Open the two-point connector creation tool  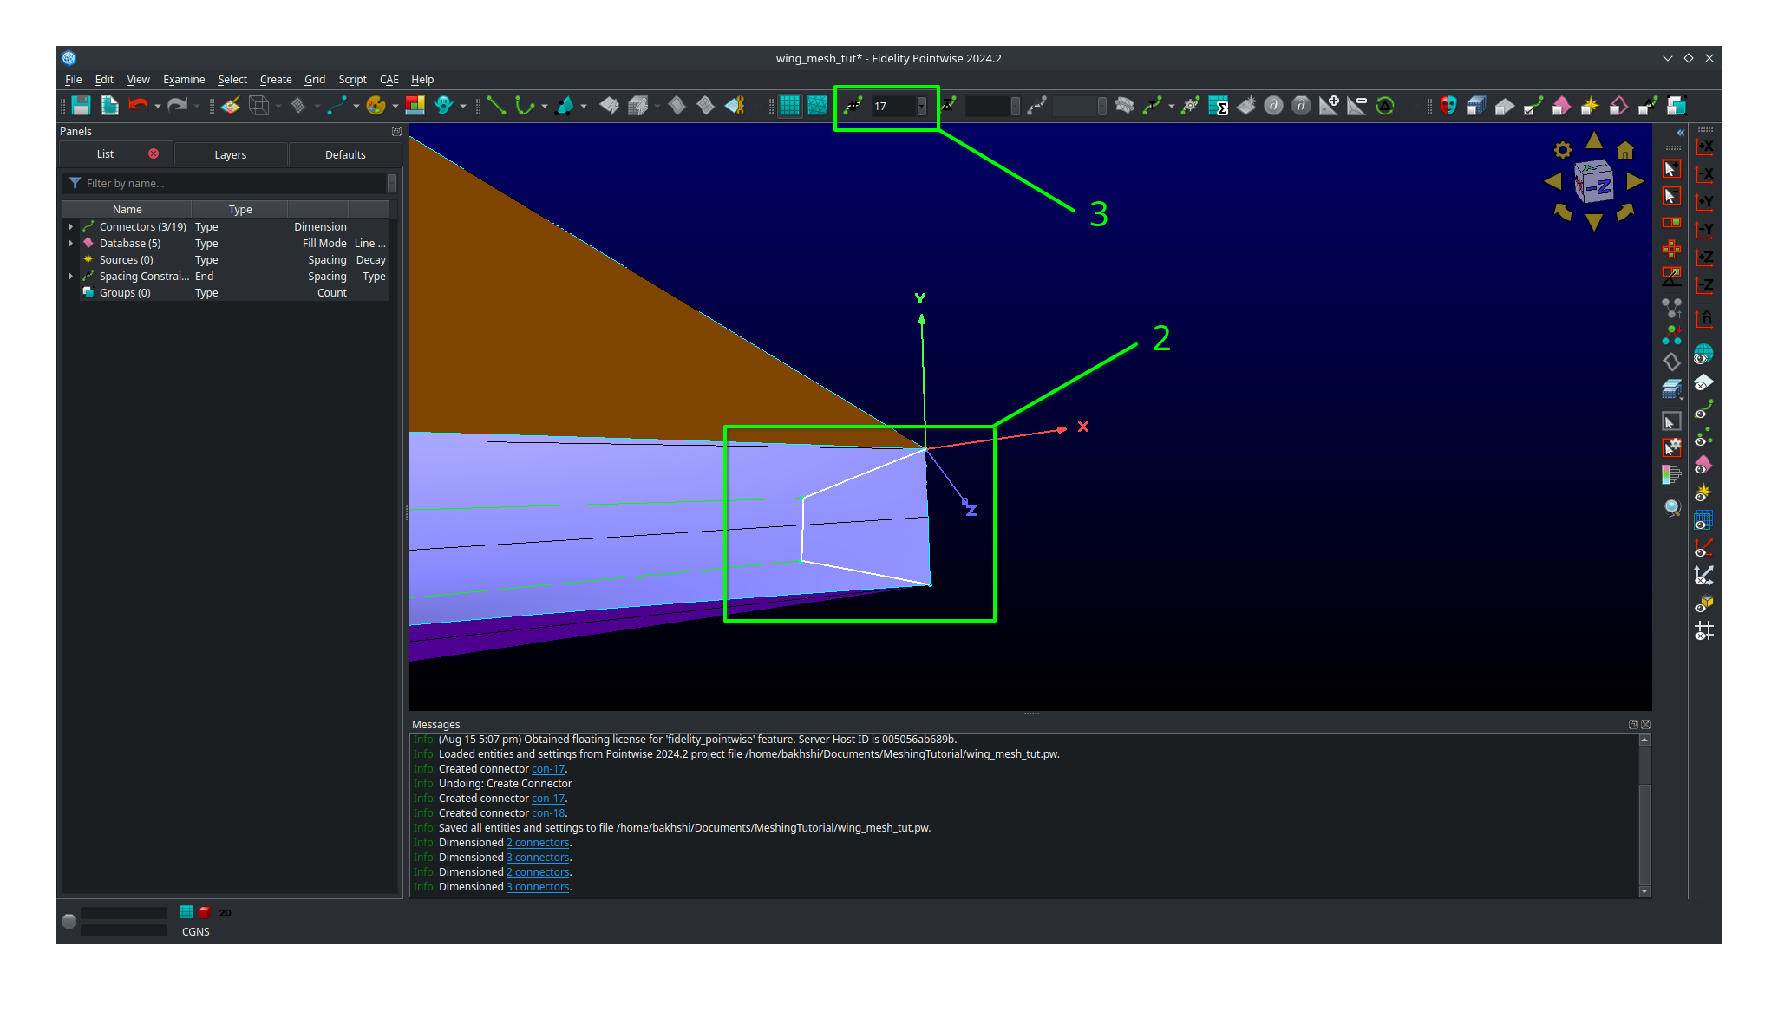(496, 106)
